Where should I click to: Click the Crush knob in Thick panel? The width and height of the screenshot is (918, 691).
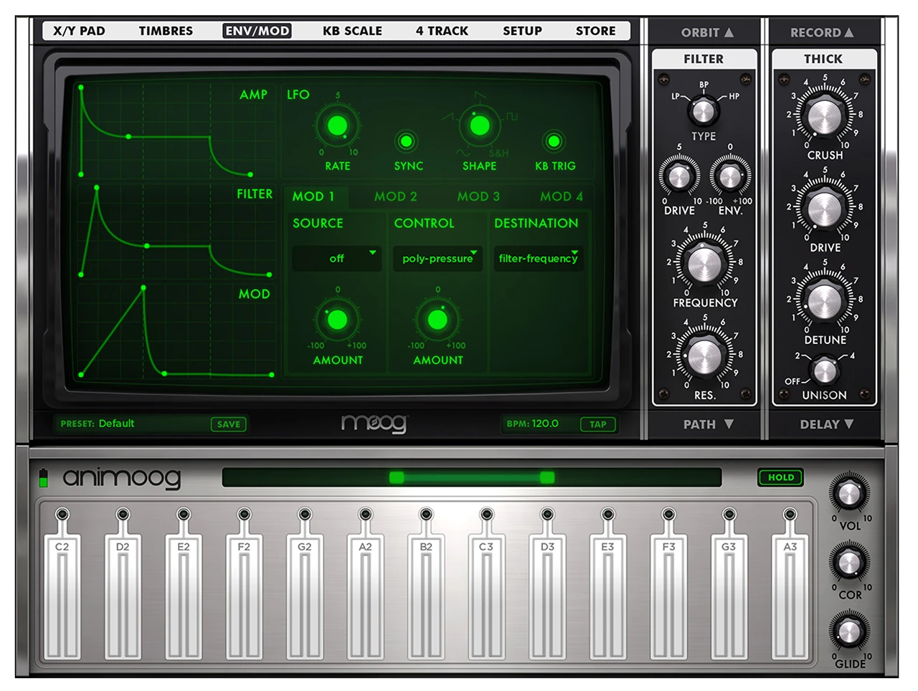point(824,115)
